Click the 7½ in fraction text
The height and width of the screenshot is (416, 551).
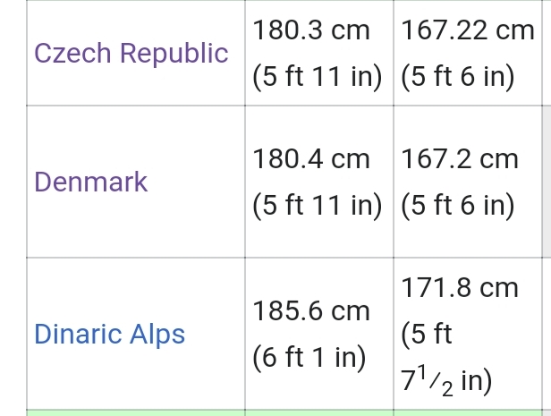(446, 380)
